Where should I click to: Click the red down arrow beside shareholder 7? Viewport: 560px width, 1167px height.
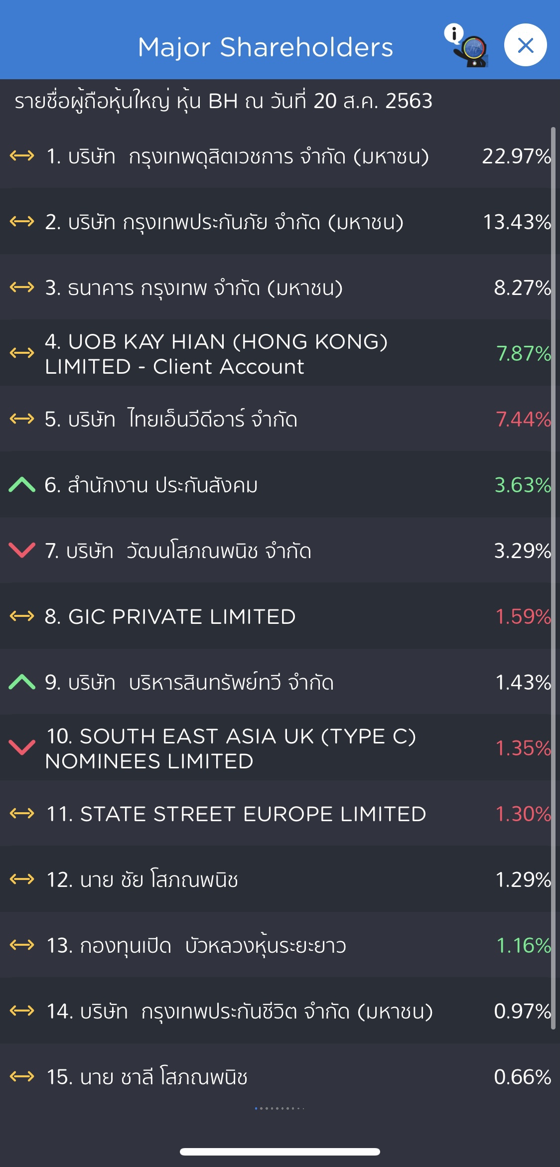[22, 550]
